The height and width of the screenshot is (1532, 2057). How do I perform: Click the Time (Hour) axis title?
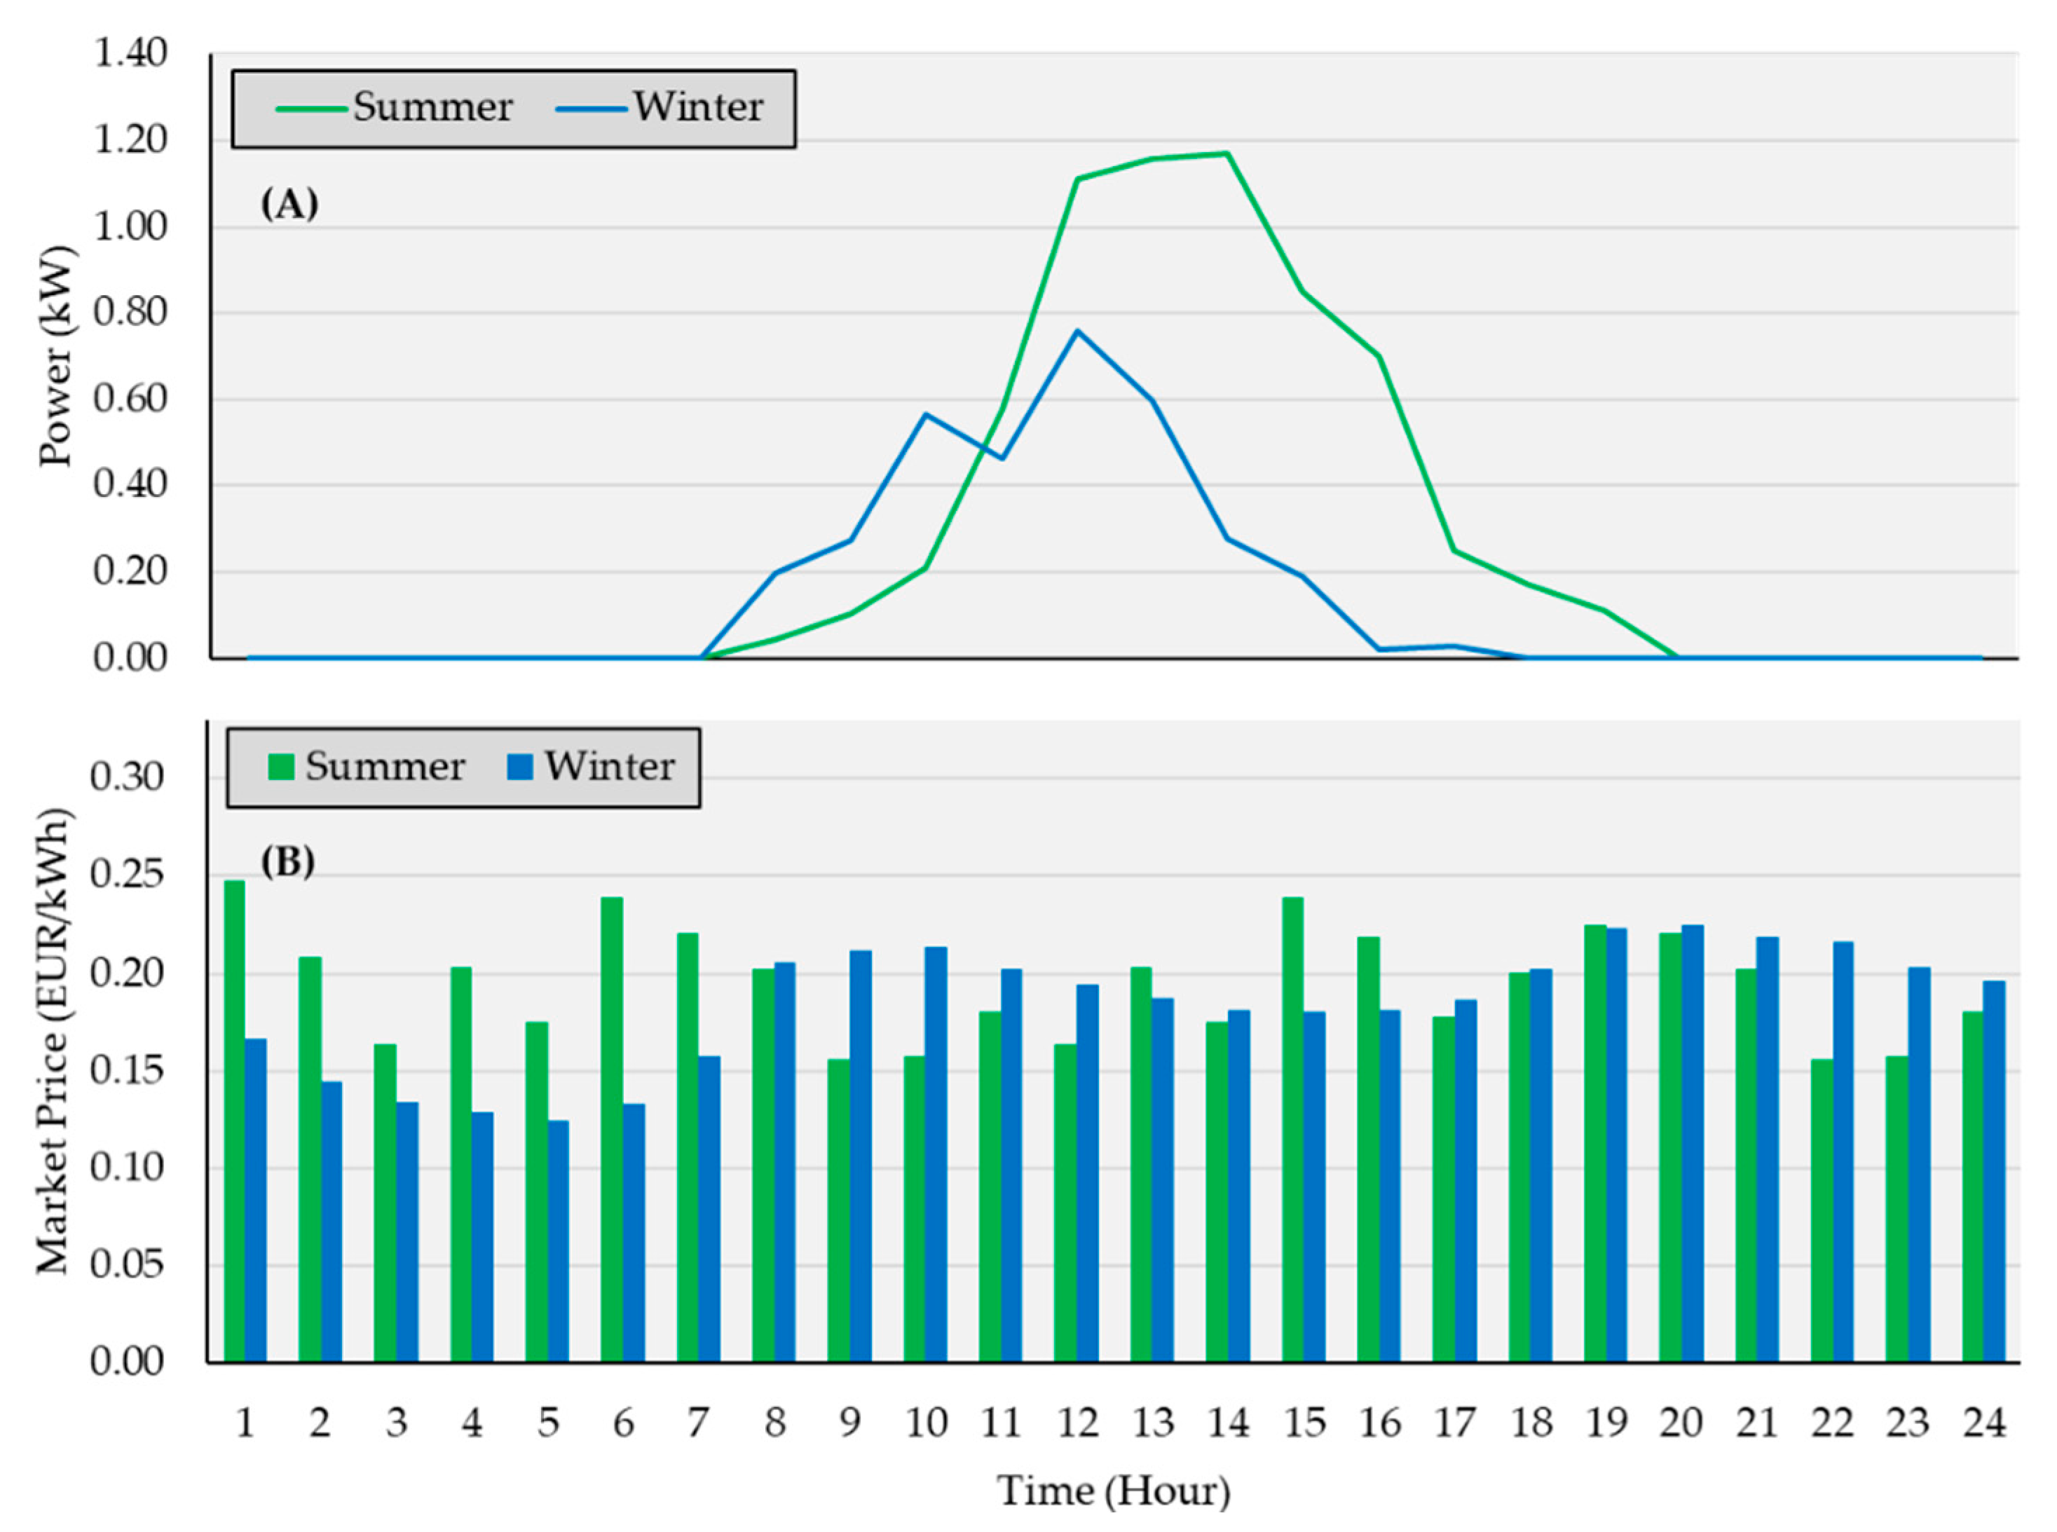(x=1113, y=1491)
